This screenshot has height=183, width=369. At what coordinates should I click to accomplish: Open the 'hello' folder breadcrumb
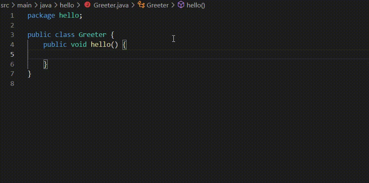pyautogui.click(x=67, y=5)
